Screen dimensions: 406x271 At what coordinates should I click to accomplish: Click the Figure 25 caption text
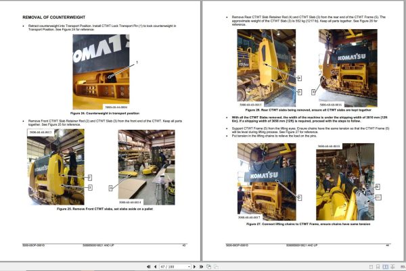point(105,209)
